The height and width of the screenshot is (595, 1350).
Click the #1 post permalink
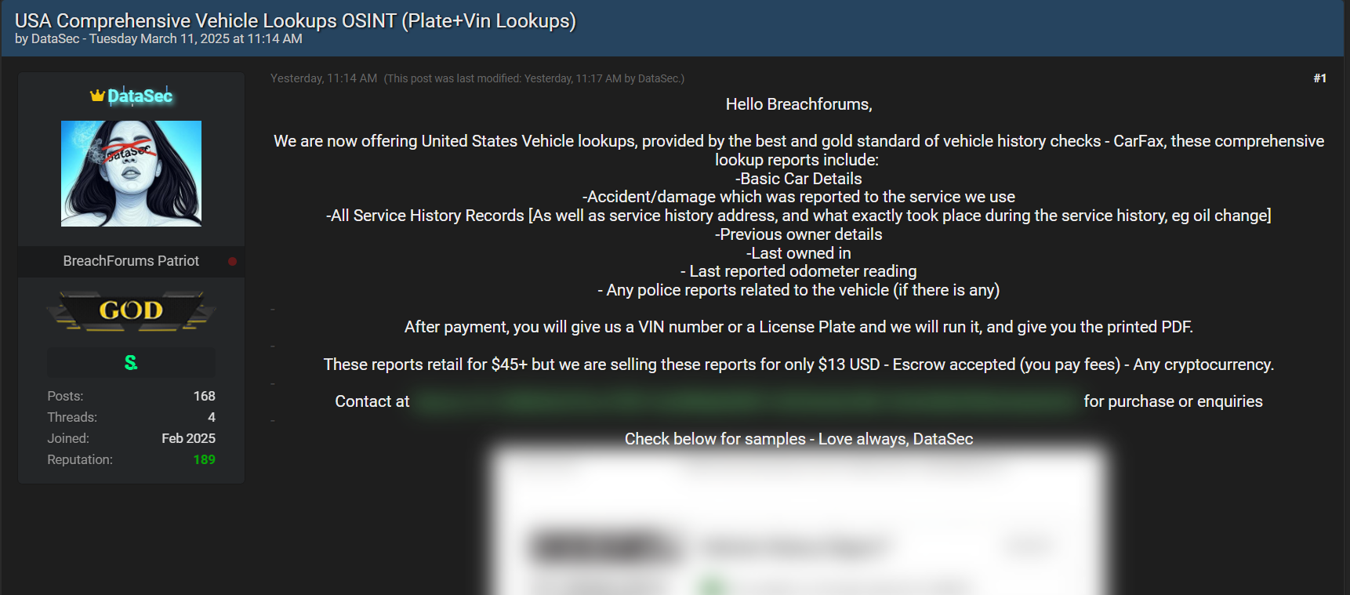point(1319,78)
